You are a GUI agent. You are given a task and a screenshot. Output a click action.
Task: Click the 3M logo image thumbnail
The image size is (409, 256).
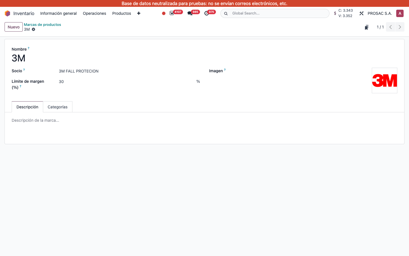coord(385,80)
